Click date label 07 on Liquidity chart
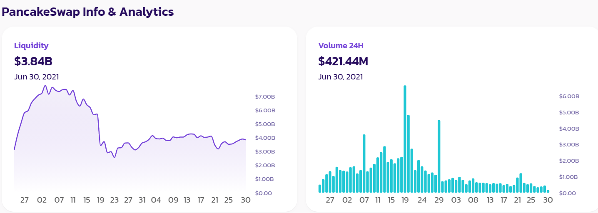 [59, 200]
